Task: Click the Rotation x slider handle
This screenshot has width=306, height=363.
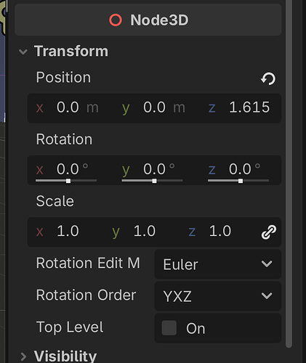Action: [x=68, y=181]
